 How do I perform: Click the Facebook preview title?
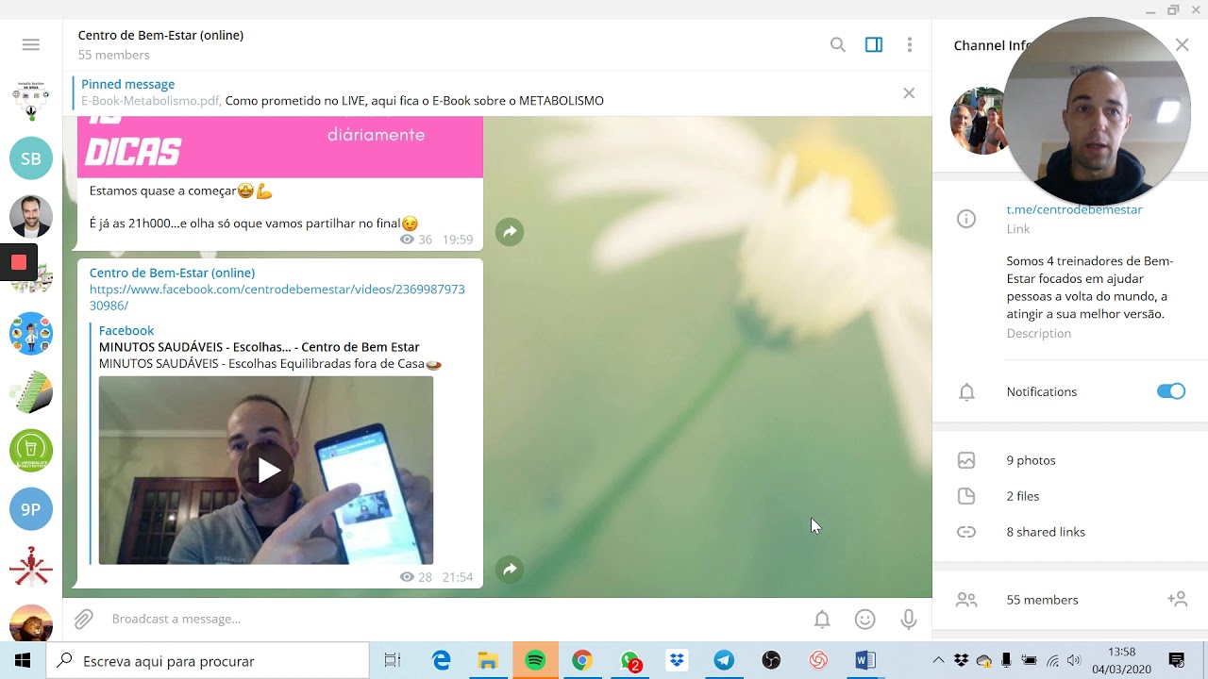coord(260,347)
